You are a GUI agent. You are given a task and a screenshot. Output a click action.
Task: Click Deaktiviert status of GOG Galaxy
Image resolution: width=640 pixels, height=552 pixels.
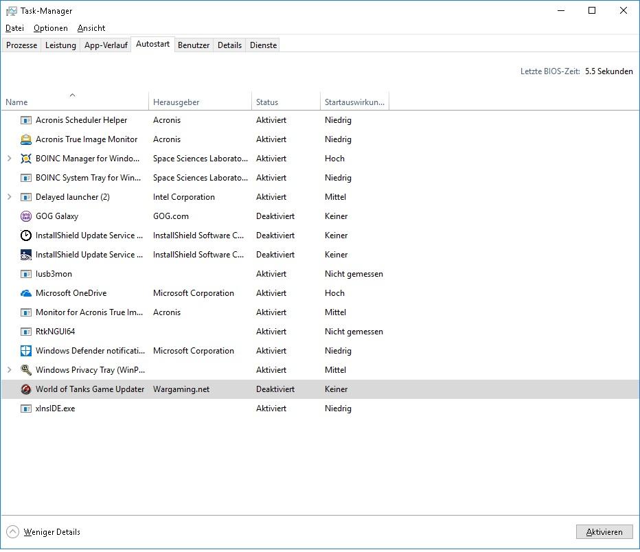[x=275, y=216]
